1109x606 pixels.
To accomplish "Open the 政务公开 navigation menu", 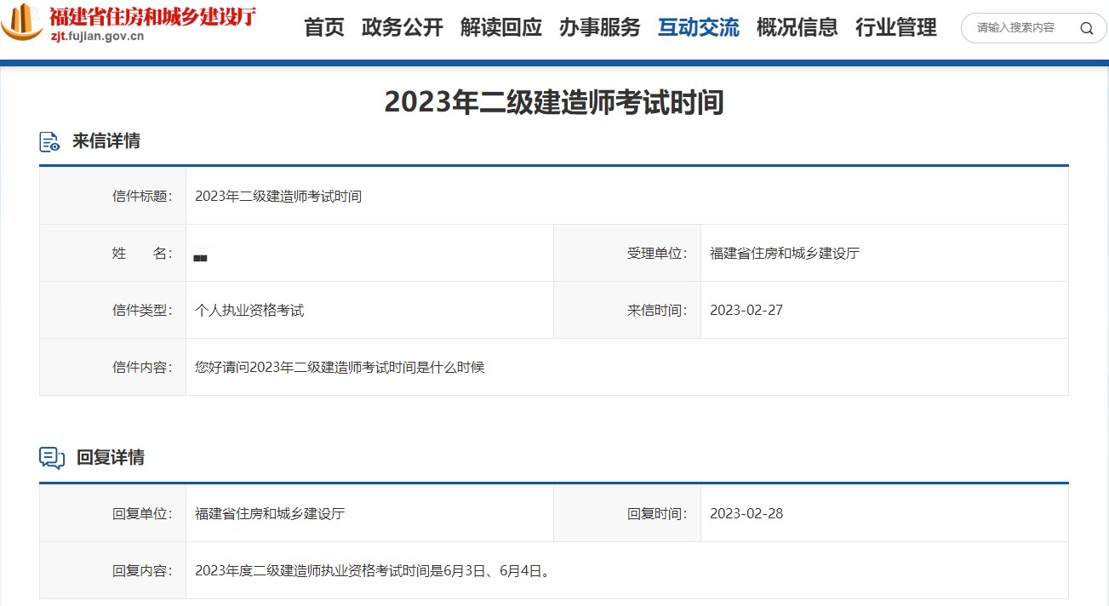I will point(402,28).
